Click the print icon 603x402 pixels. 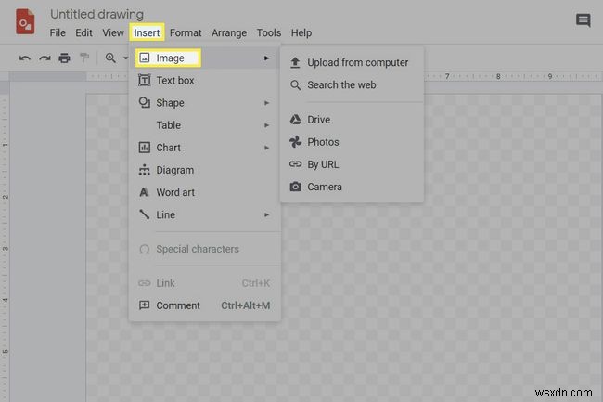tap(64, 58)
